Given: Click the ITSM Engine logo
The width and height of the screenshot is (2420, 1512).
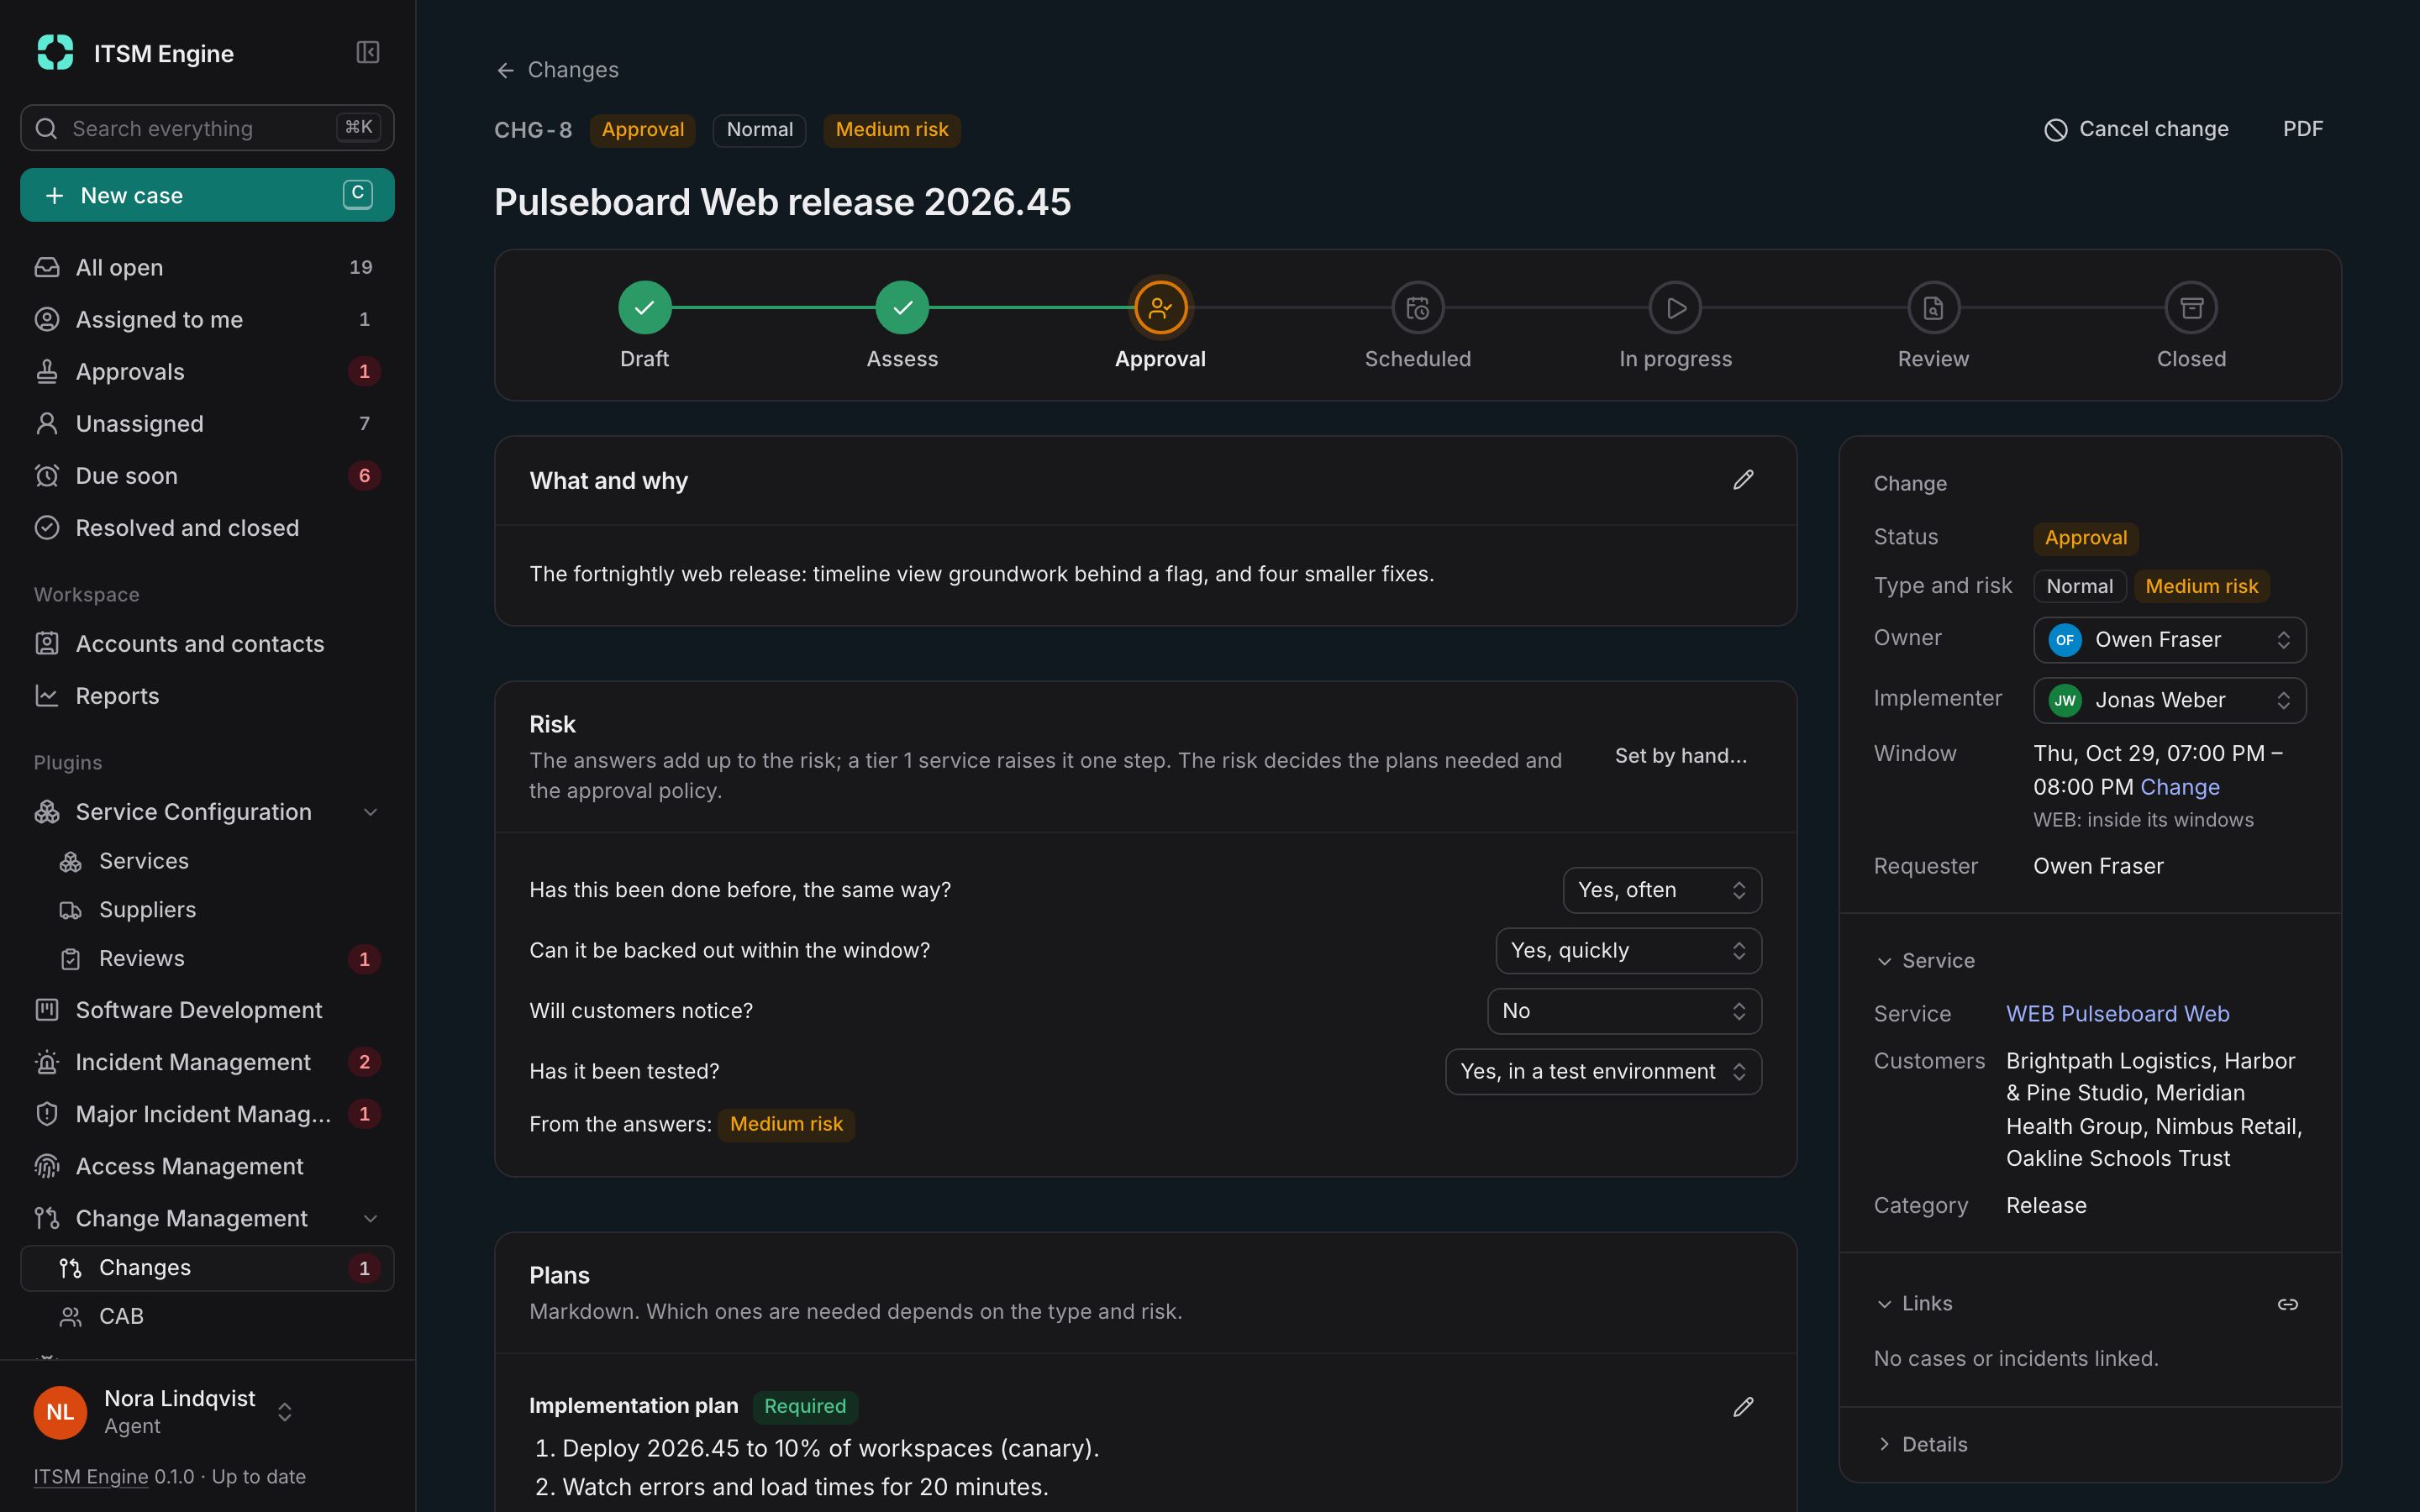Looking at the screenshot, I should [55, 52].
